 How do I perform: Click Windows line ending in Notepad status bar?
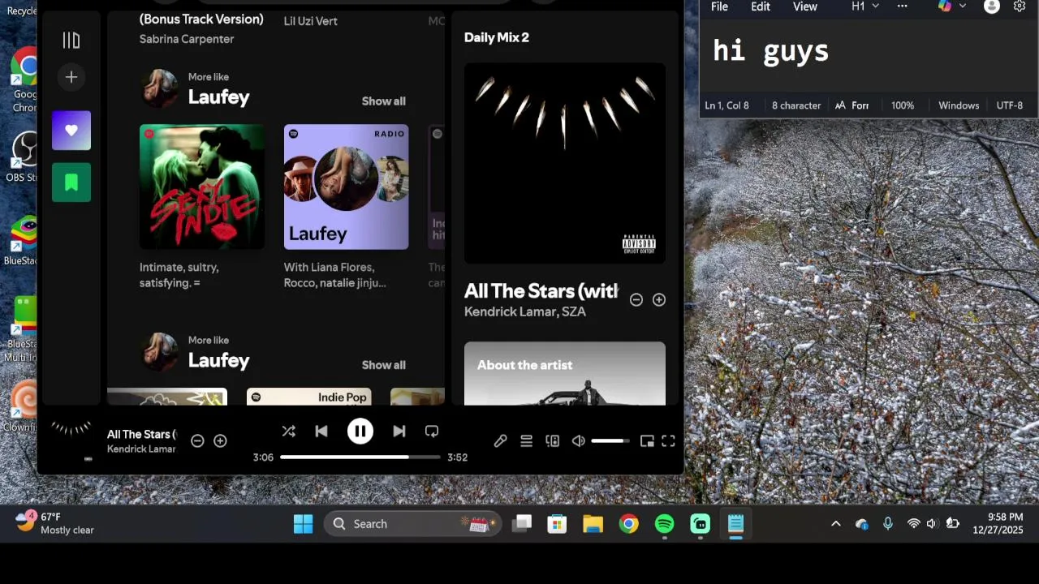coord(959,105)
